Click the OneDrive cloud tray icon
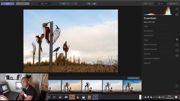 (x=145, y=97)
